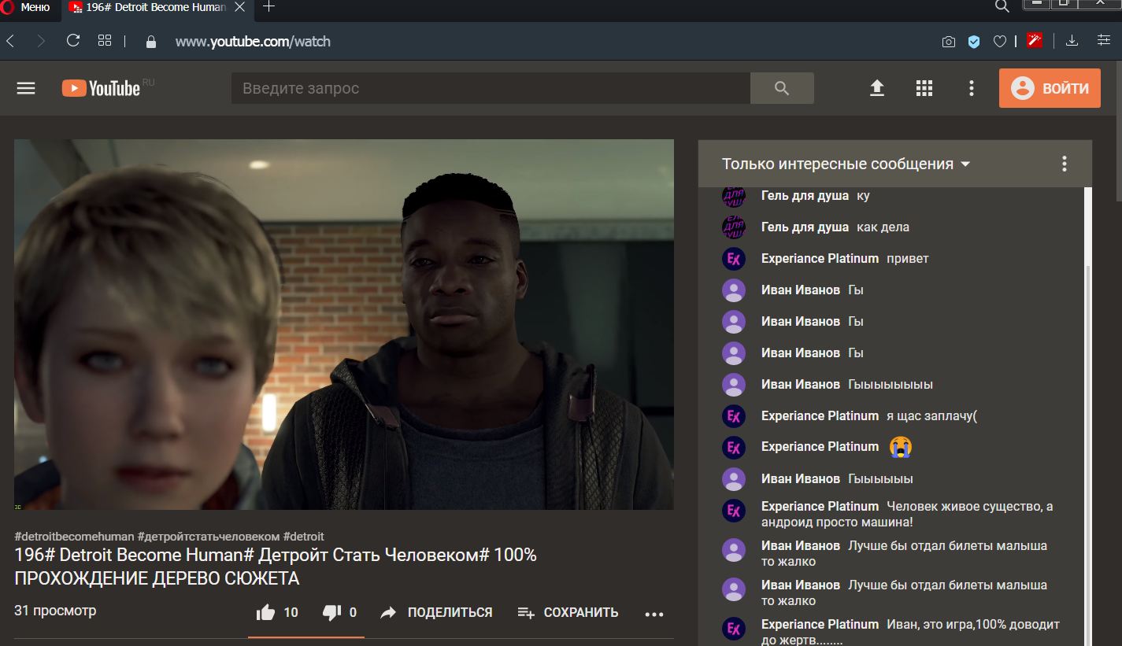Screen dimensions: 1122x646
Task: Open Opera Easy Setup sliders icon
Action: [1104, 41]
